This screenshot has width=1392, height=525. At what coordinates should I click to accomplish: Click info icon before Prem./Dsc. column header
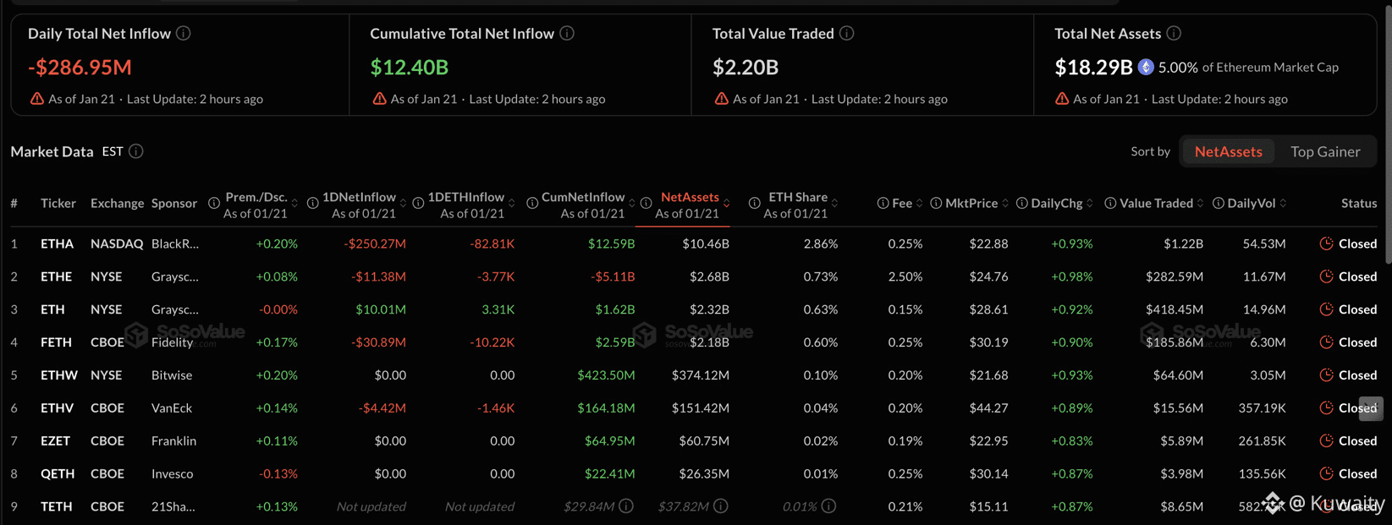point(214,204)
